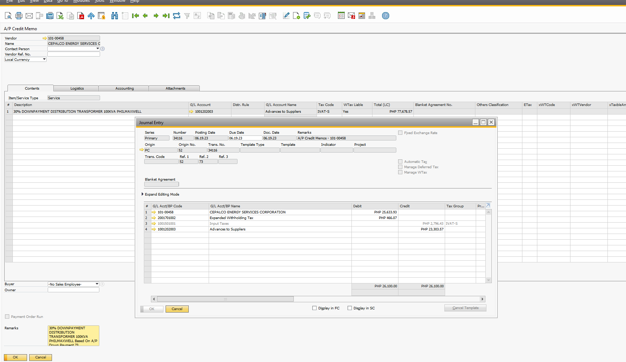
Task: Click Cancel in the Journal Entry window
Action: click(177, 309)
